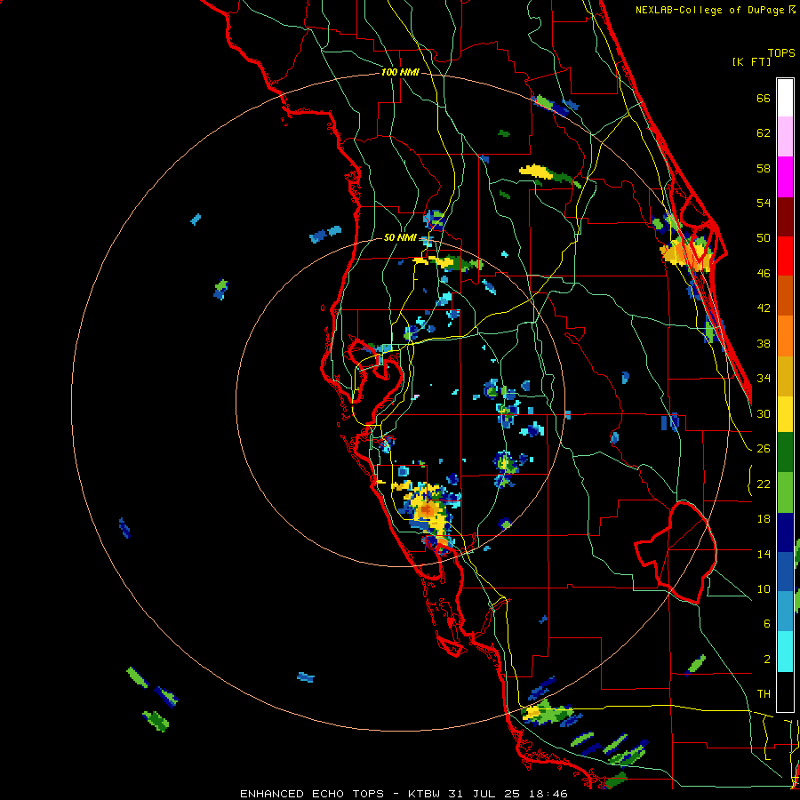Select the 30 value on legend scale
800x800 pixels.
click(x=764, y=413)
